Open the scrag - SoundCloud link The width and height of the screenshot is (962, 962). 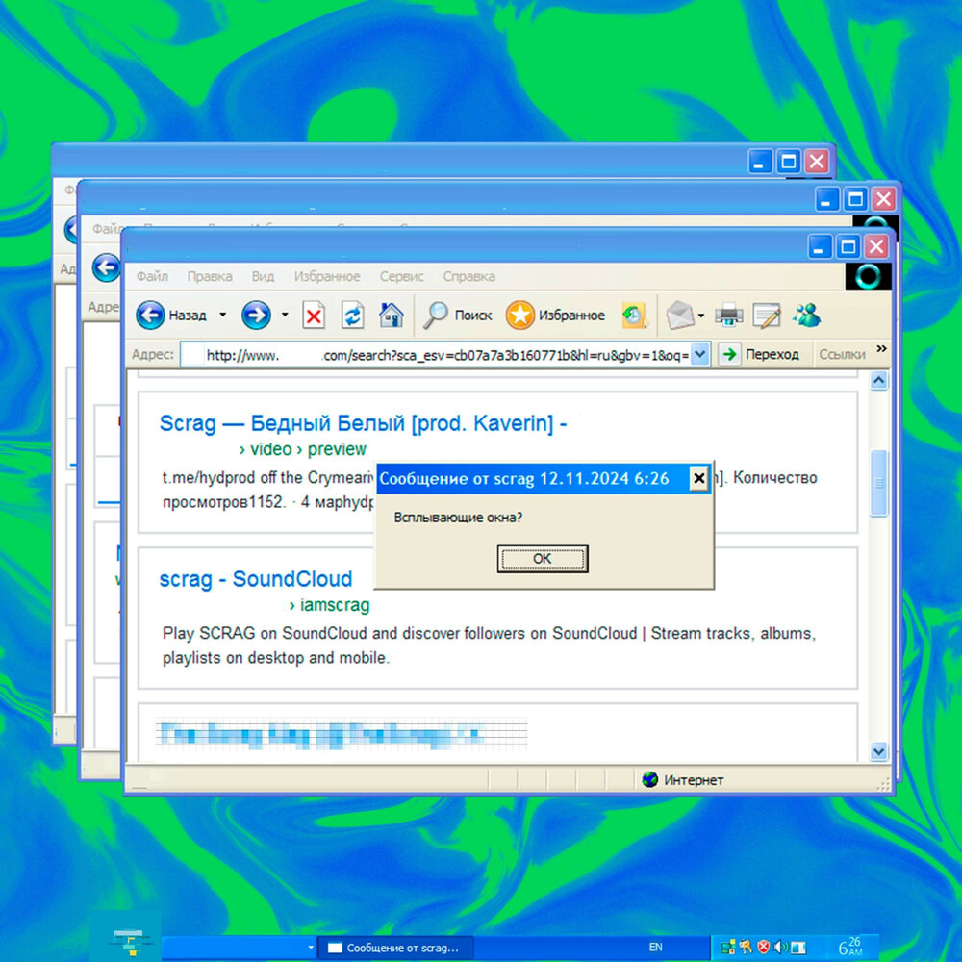click(255, 579)
